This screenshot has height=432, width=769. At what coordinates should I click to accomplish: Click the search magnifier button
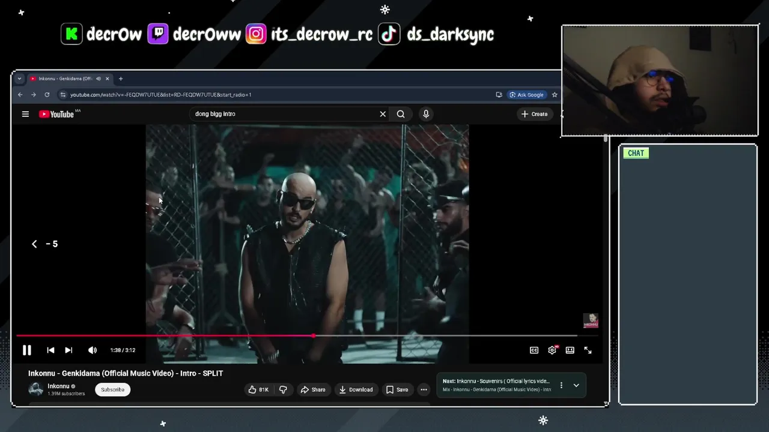pyautogui.click(x=401, y=114)
